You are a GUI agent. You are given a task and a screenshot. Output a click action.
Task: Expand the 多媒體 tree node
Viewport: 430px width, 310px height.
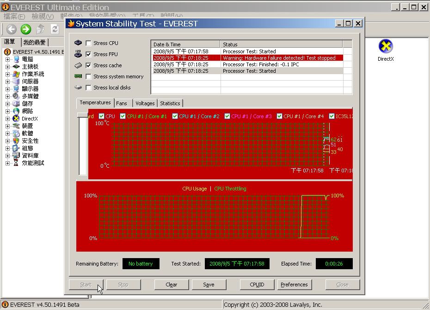tap(8, 96)
